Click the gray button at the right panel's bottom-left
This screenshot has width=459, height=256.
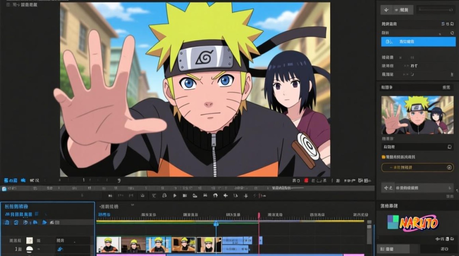pos(393,249)
